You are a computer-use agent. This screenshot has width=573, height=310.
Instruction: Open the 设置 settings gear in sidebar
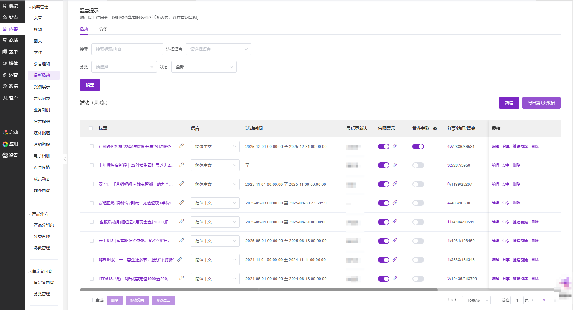point(10,156)
